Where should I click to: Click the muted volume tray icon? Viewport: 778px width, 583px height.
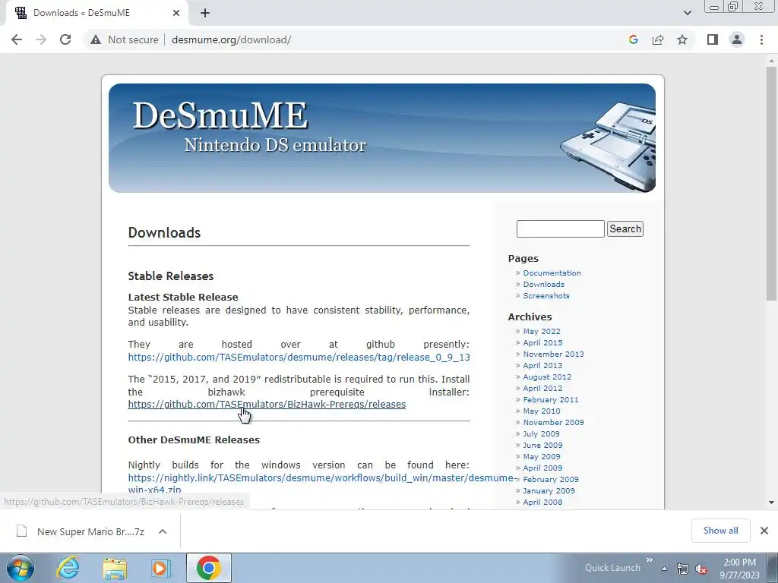pyautogui.click(x=701, y=569)
